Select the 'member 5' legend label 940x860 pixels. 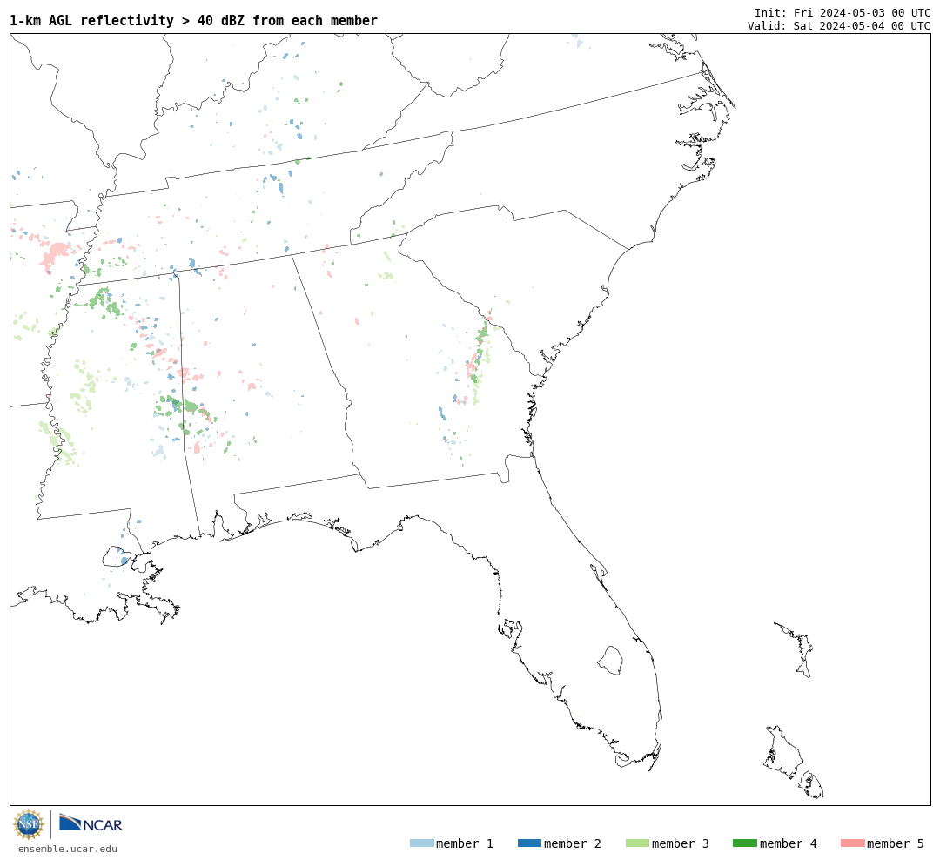(x=896, y=843)
